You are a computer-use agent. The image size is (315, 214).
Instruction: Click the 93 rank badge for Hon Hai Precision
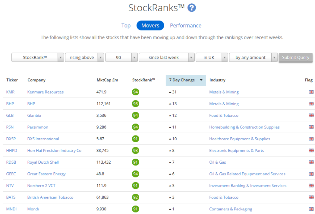click(135, 150)
